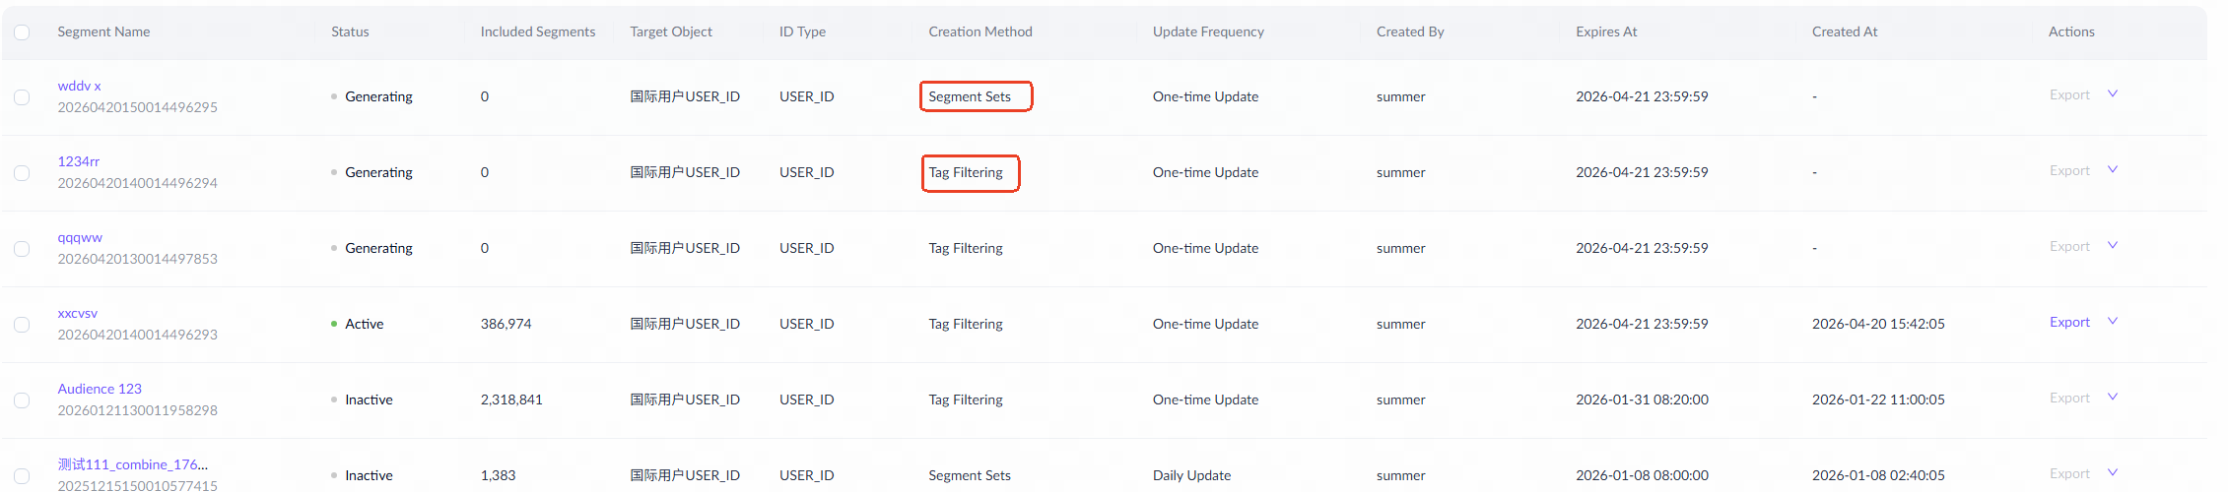The image size is (2228, 492).
Task: Open segment 1234rr details
Action: (x=78, y=161)
